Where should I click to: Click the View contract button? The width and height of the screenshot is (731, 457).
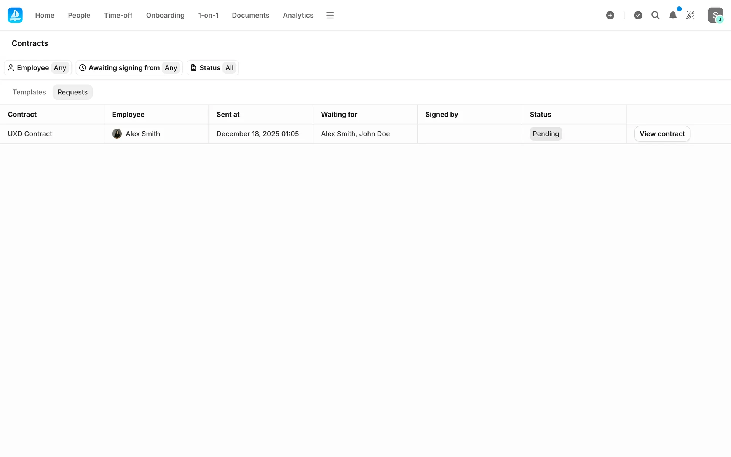pos(662,134)
